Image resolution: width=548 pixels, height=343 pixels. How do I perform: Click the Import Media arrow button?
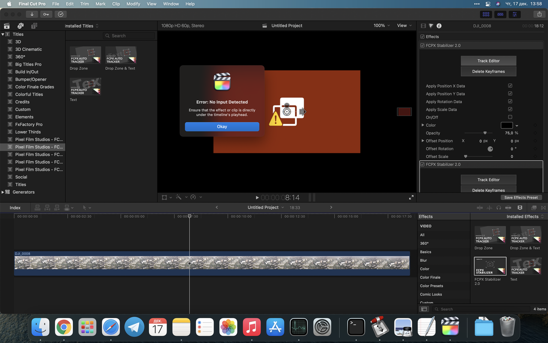(x=32, y=14)
